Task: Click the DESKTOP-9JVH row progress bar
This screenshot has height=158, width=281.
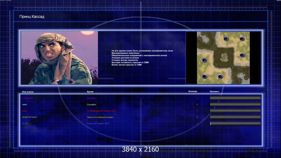Action: (x=235, y=117)
